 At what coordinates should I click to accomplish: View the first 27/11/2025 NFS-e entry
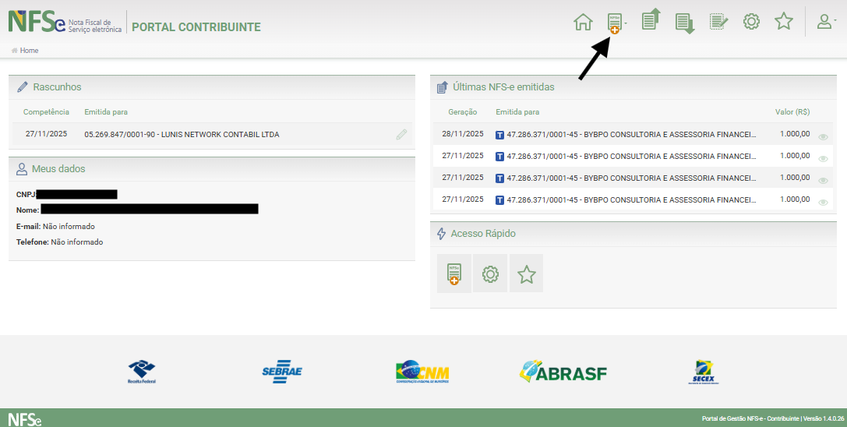(824, 158)
